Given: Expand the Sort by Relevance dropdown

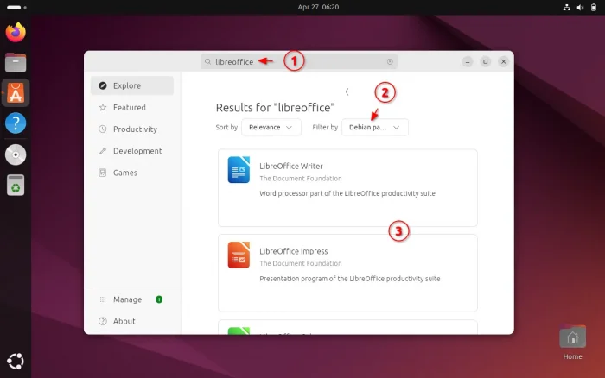Looking at the screenshot, I should click(271, 127).
